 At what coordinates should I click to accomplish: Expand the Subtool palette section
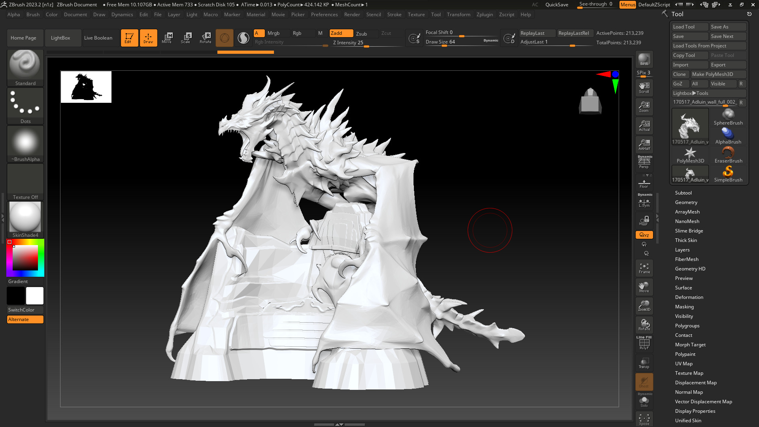click(x=683, y=193)
